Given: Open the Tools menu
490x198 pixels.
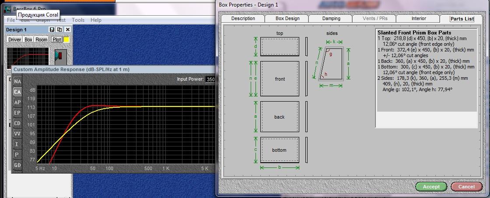Looking at the screenshot, I should 78,20.
